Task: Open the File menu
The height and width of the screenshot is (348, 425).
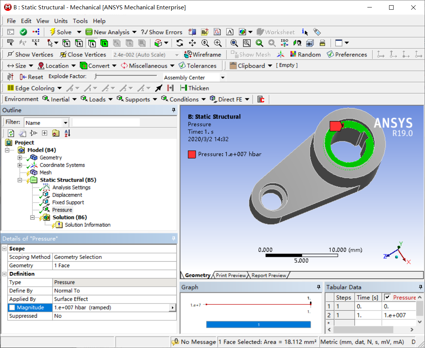Action: (11, 21)
